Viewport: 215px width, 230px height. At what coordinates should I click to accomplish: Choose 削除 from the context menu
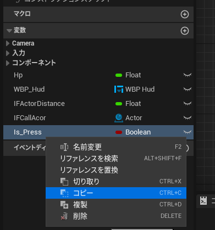[x=116, y=216]
